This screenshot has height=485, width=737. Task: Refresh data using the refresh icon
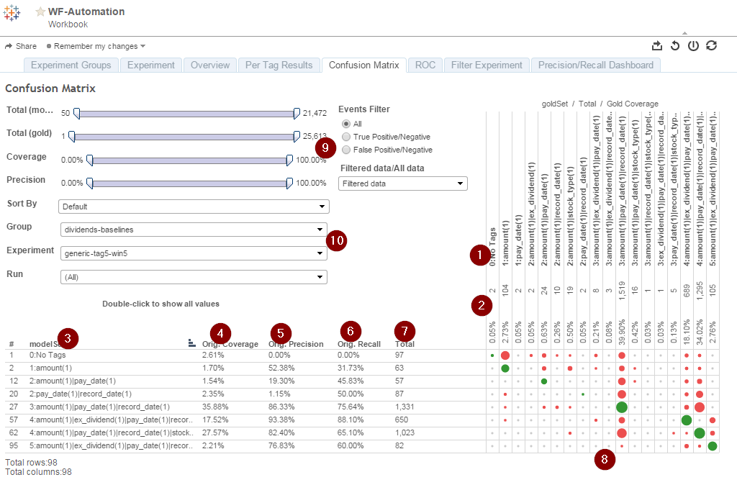point(711,45)
